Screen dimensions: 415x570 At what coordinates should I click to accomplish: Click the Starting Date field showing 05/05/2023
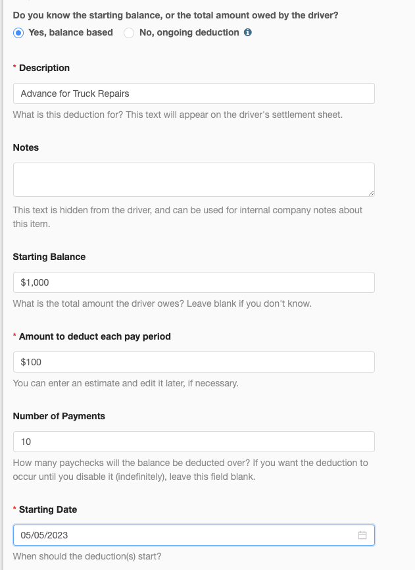(194, 535)
